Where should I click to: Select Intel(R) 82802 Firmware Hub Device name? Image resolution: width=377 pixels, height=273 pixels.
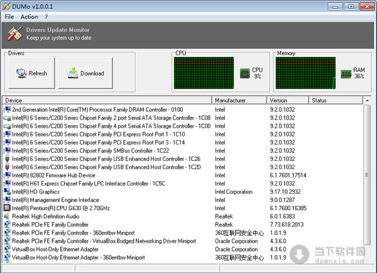pos(53,175)
